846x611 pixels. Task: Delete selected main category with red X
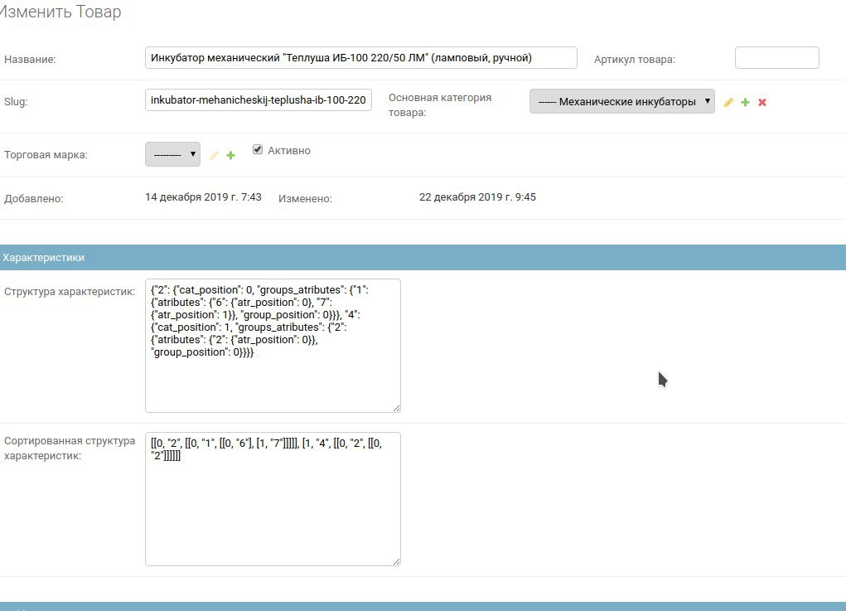pyautogui.click(x=762, y=102)
